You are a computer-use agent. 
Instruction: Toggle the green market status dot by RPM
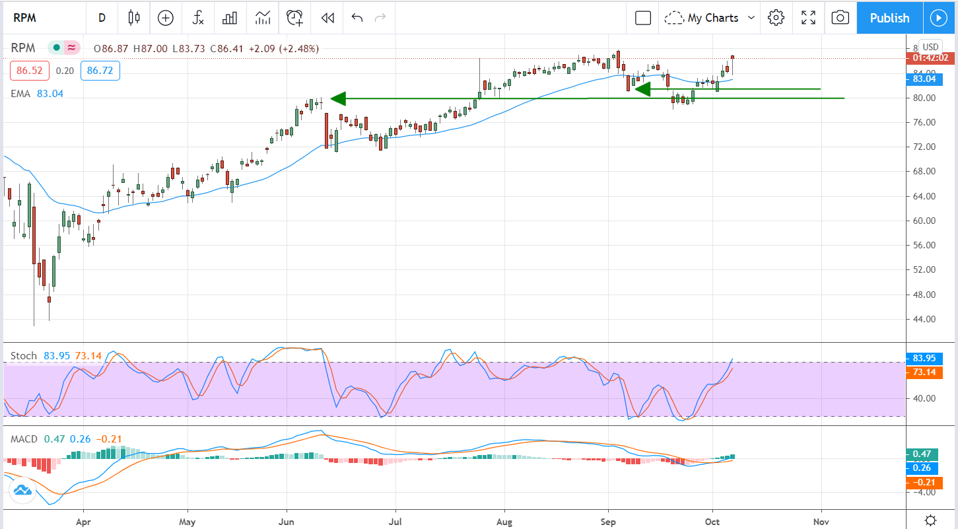pyautogui.click(x=57, y=48)
